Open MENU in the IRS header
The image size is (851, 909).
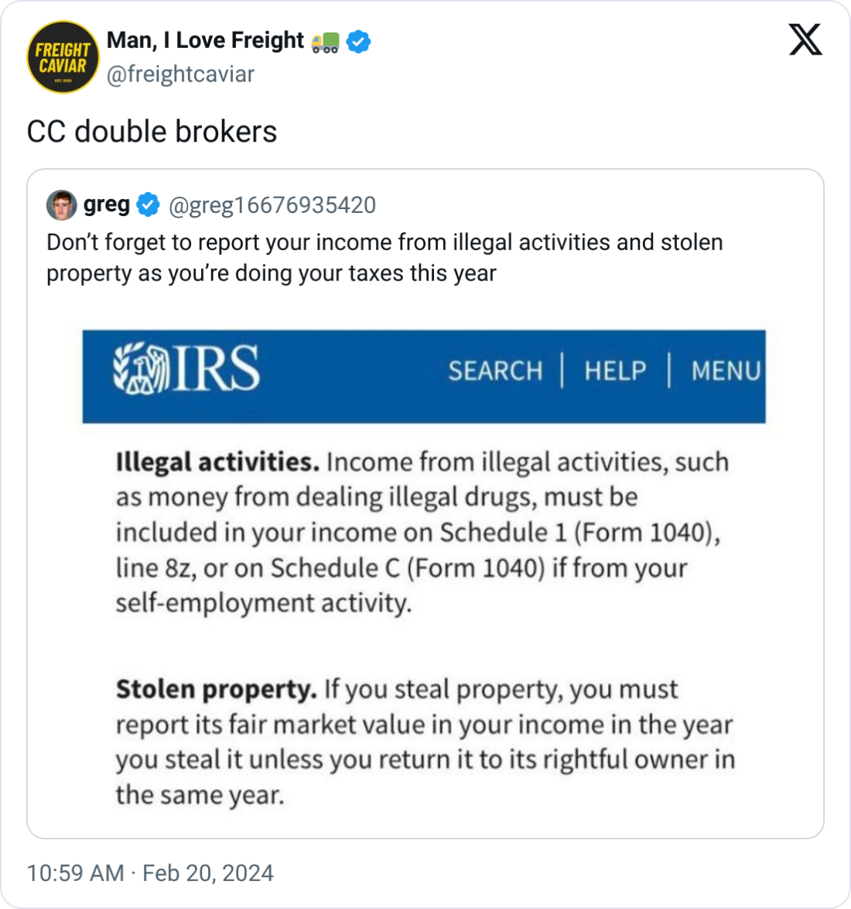pos(726,371)
